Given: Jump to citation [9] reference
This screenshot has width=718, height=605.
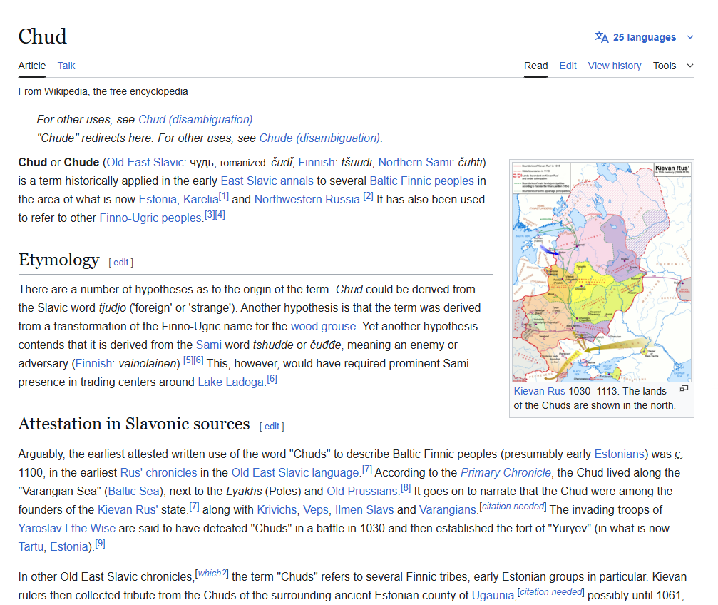Looking at the screenshot, I should [100, 544].
